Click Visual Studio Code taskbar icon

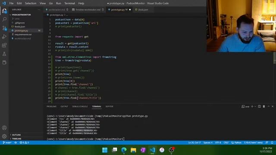(x=152, y=150)
